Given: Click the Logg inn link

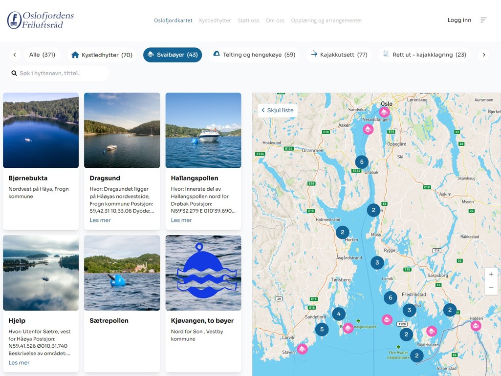Looking at the screenshot, I should pyautogui.click(x=459, y=20).
